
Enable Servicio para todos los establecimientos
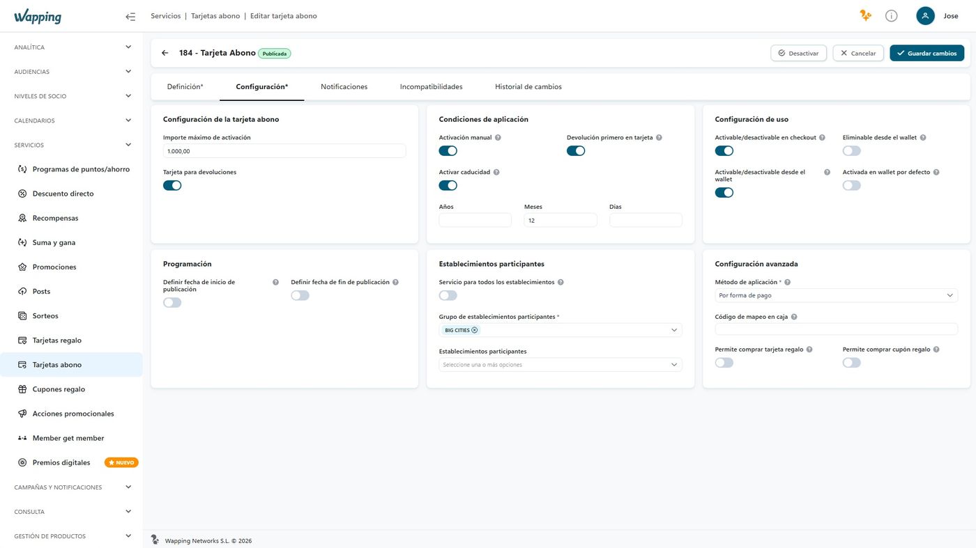[x=448, y=295]
